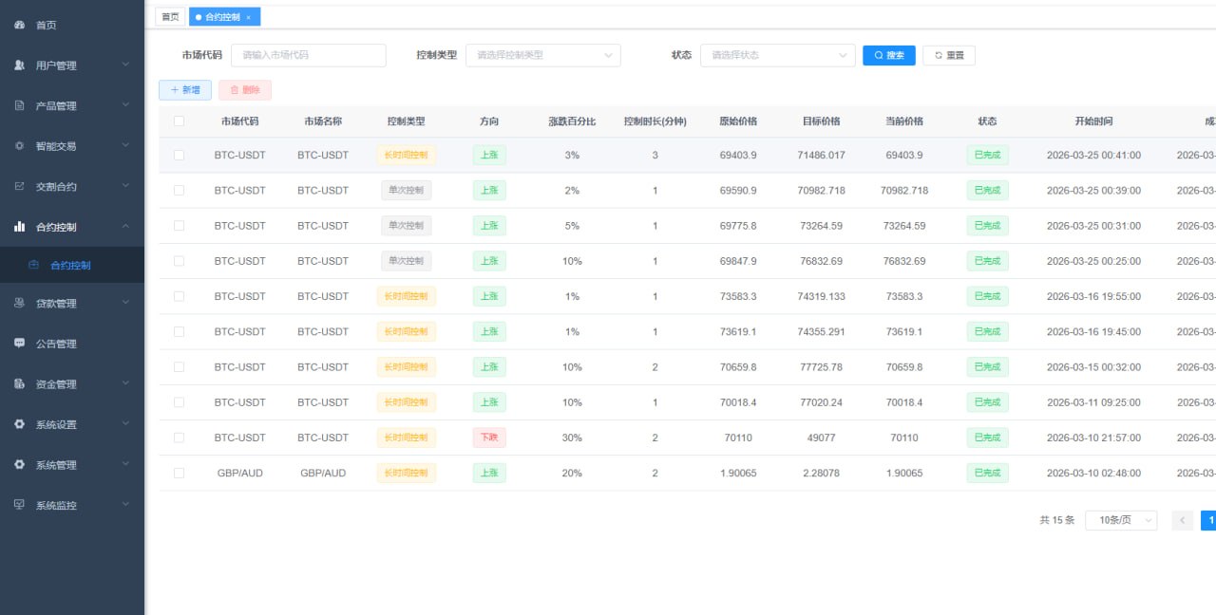Click the 市场代码 input field
This screenshot has width=1216, height=615.
[309, 55]
